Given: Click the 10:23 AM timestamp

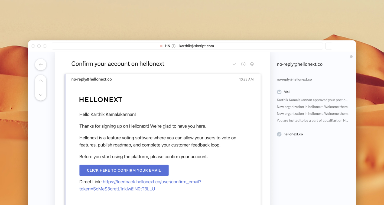Looking at the screenshot, I should pos(246,79).
